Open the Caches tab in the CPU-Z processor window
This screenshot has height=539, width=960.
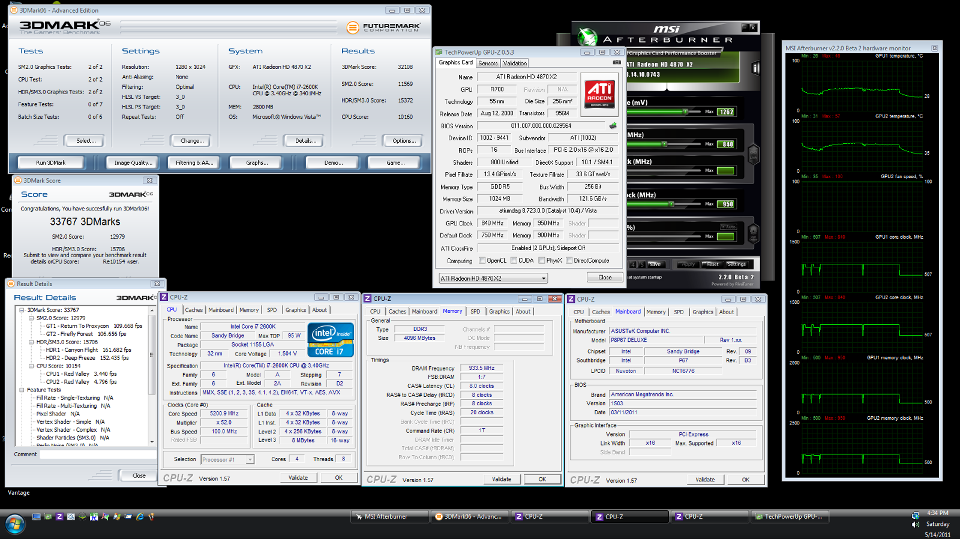pos(194,310)
